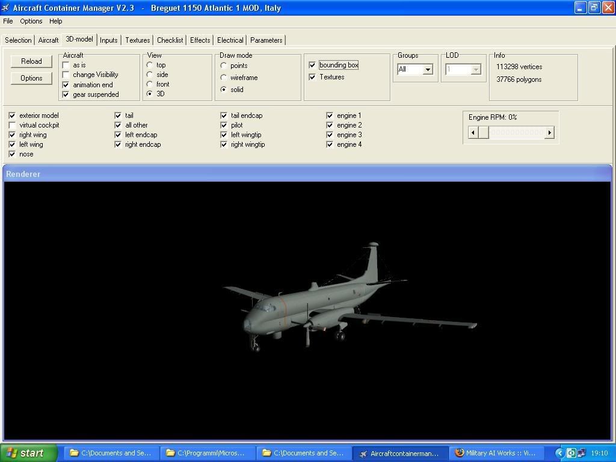Expand hidden system tray icons arrow
This screenshot has height=462, width=616.
tap(559, 453)
